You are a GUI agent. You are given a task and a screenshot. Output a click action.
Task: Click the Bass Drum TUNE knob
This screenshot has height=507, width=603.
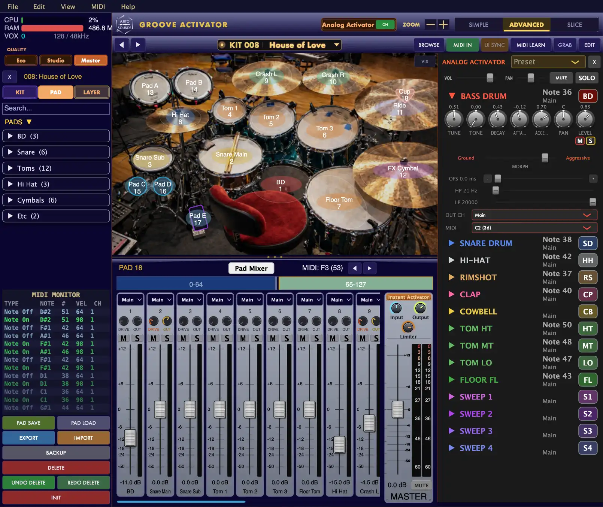[x=454, y=119]
